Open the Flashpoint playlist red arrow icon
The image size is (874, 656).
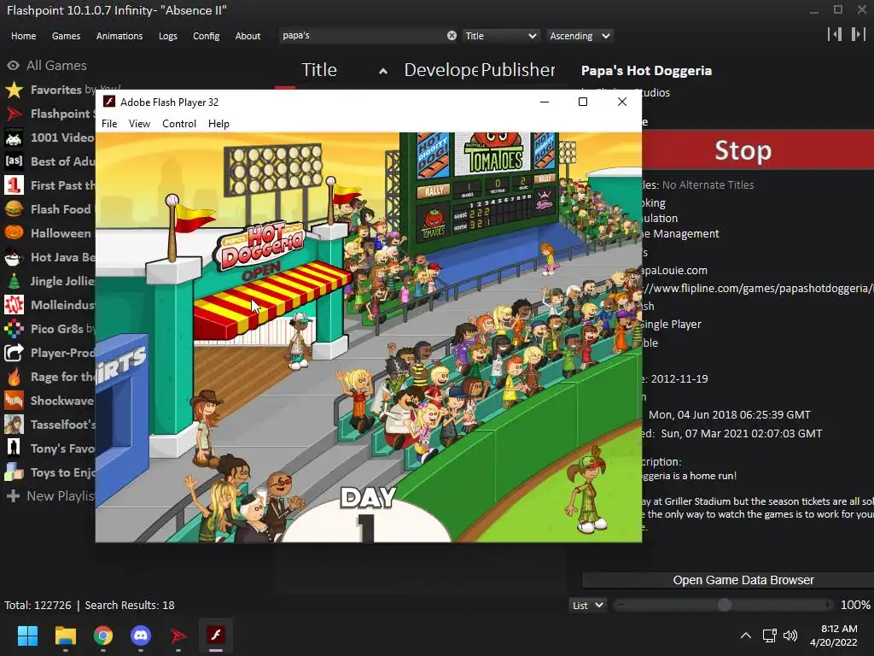[x=14, y=114]
